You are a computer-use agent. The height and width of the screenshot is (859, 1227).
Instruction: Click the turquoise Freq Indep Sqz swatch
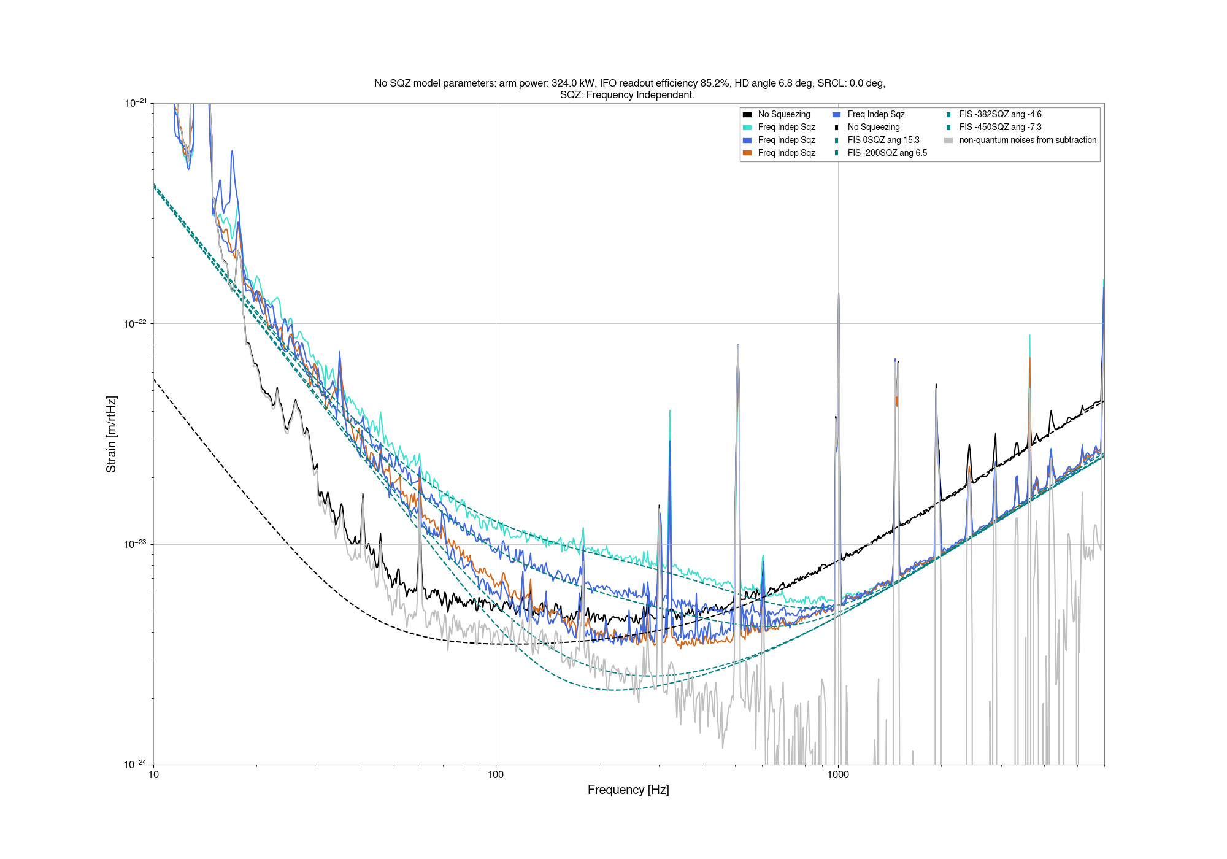pos(747,128)
